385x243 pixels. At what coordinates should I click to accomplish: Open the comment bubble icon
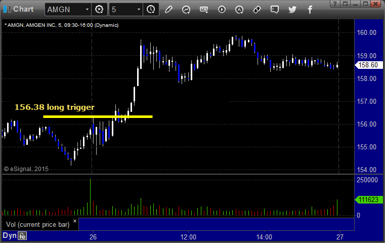[275, 10]
